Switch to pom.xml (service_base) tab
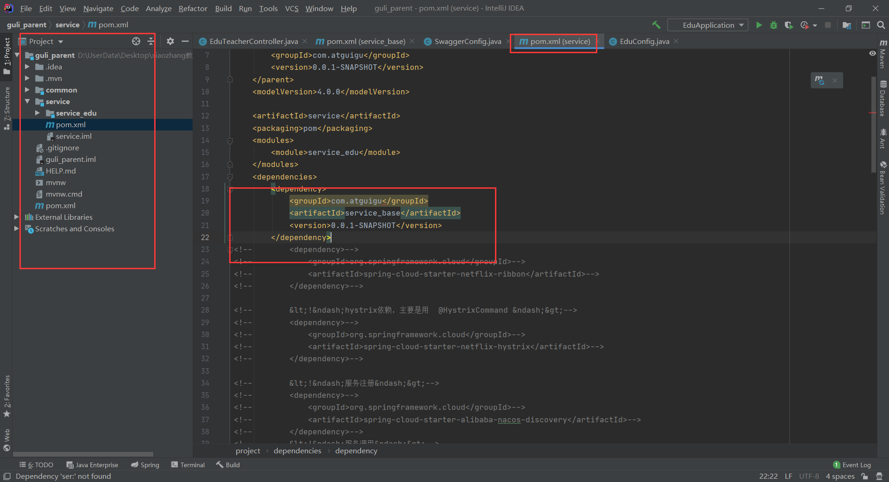 click(x=365, y=41)
